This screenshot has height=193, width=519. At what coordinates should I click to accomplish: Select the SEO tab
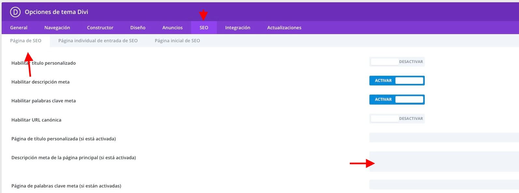tap(204, 28)
